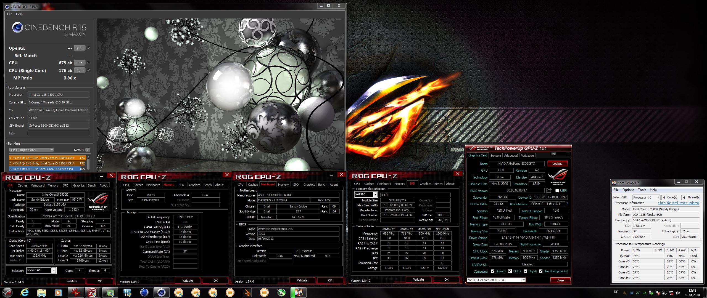The height and width of the screenshot is (298, 707).
Task: Switch to the Sensors tab in GPU-Z
Action: pyautogui.click(x=495, y=156)
